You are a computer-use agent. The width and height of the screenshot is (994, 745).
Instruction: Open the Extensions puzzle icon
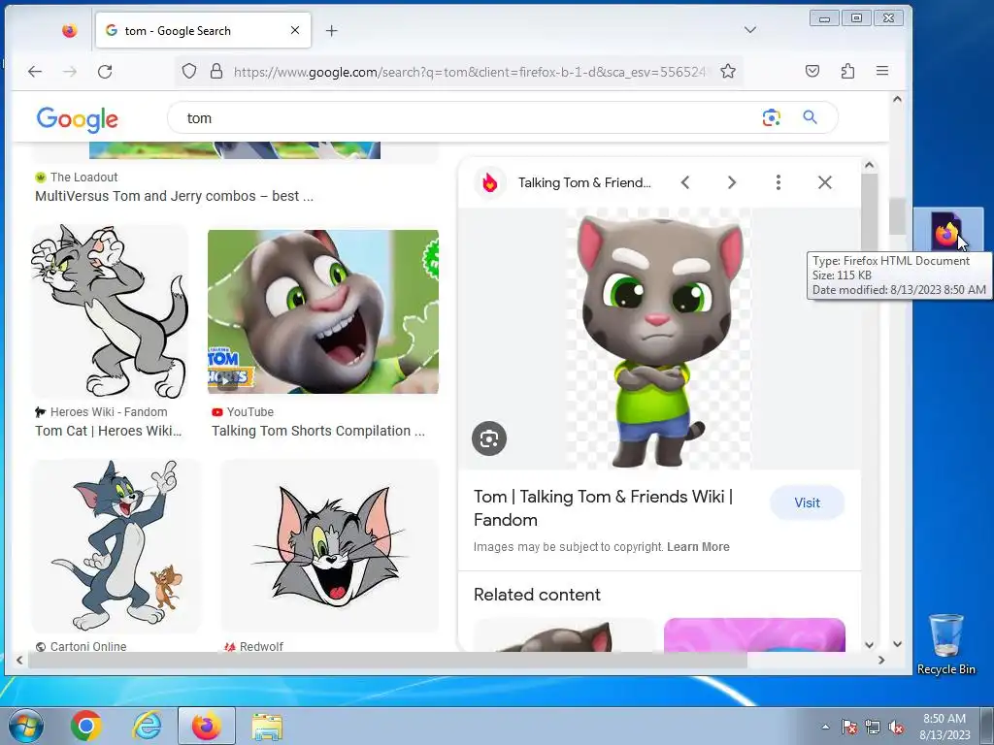847,71
